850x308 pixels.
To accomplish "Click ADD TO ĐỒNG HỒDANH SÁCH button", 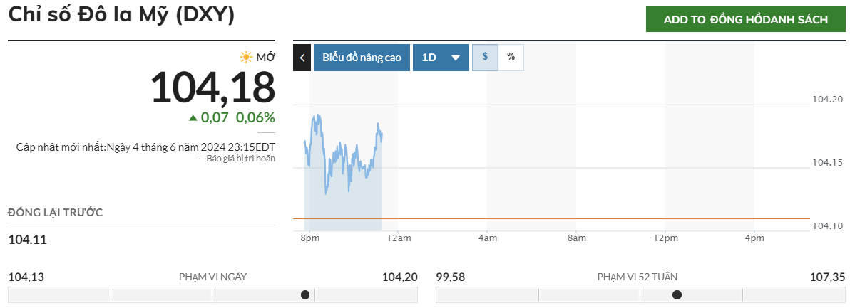I will (745, 19).
